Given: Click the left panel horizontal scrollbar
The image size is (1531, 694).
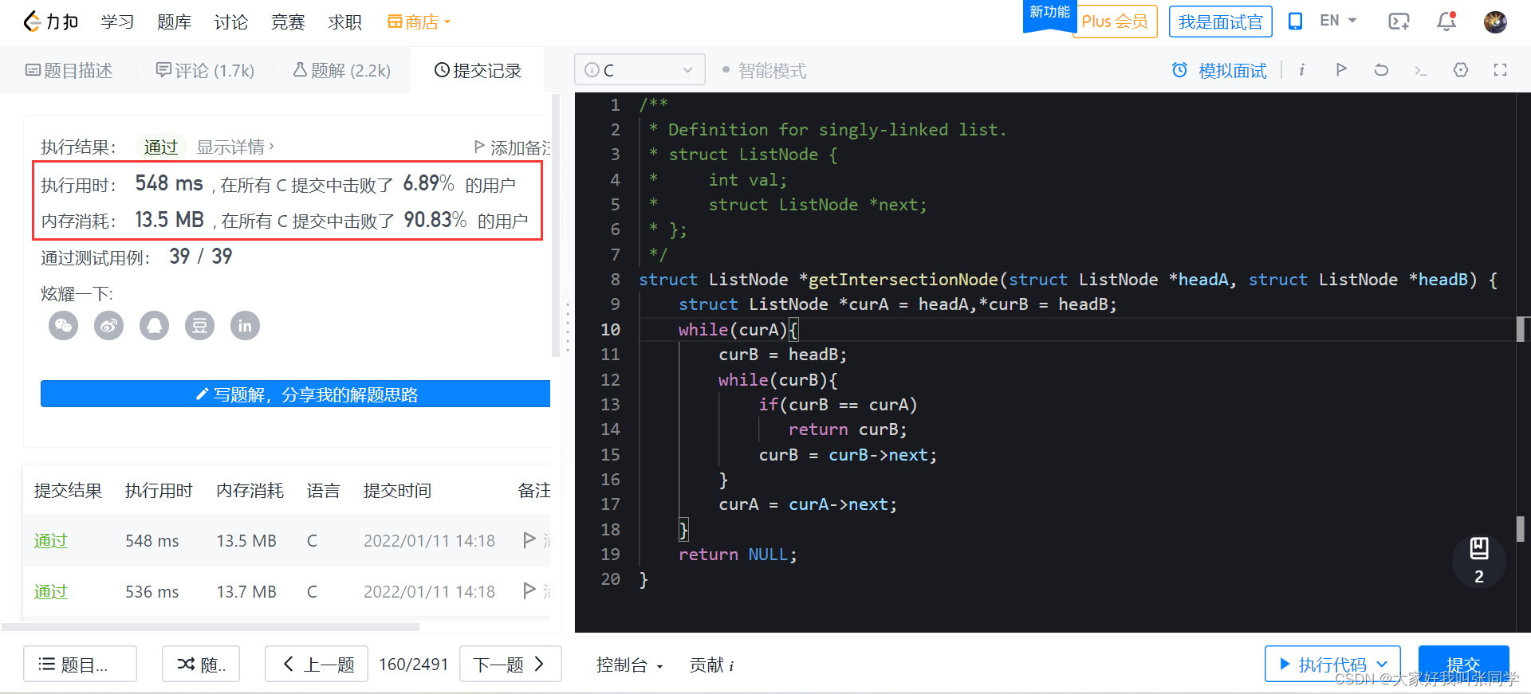Looking at the screenshot, I should 211,627.
